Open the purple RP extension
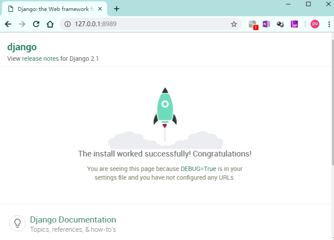Viewport: 334px width, 240px height. click(294, 24)
